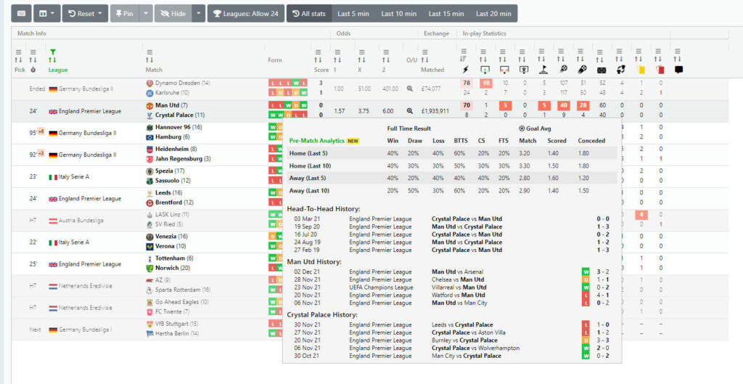The width and height of the screenshot is (743, 384).
Task: Click the Leeds club crest
Action: 149,193
